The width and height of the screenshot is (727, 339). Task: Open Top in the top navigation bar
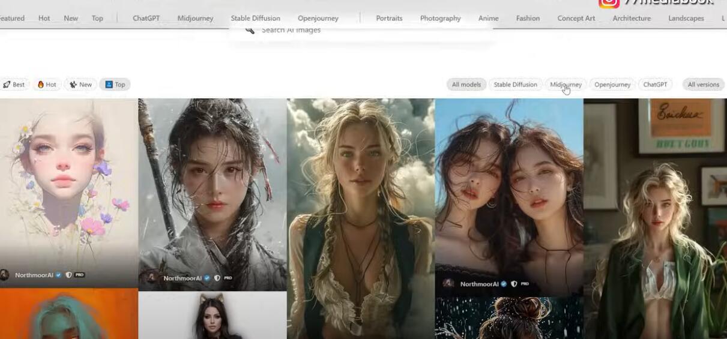97,19
